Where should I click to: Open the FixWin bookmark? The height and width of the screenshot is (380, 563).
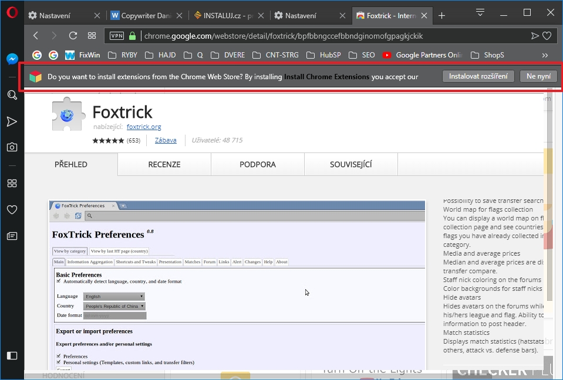tap(82, 55)
